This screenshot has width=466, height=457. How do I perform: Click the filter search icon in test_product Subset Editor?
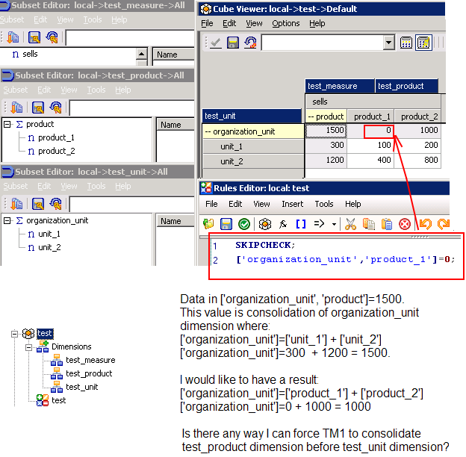click(38, 108)
